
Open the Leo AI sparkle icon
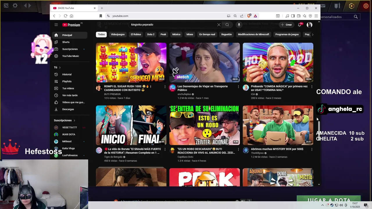pos(305,16)
